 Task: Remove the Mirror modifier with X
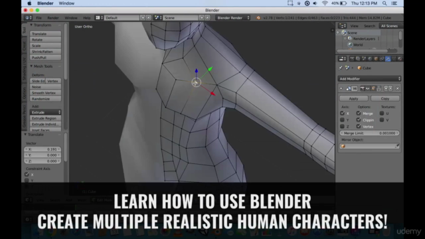coord(398,88)
